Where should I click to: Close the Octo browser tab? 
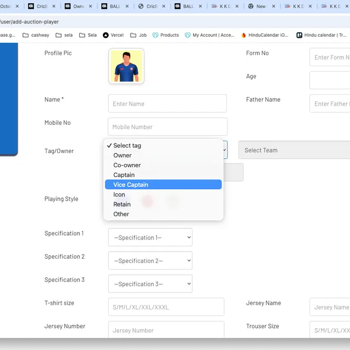[x=17, y=6]
